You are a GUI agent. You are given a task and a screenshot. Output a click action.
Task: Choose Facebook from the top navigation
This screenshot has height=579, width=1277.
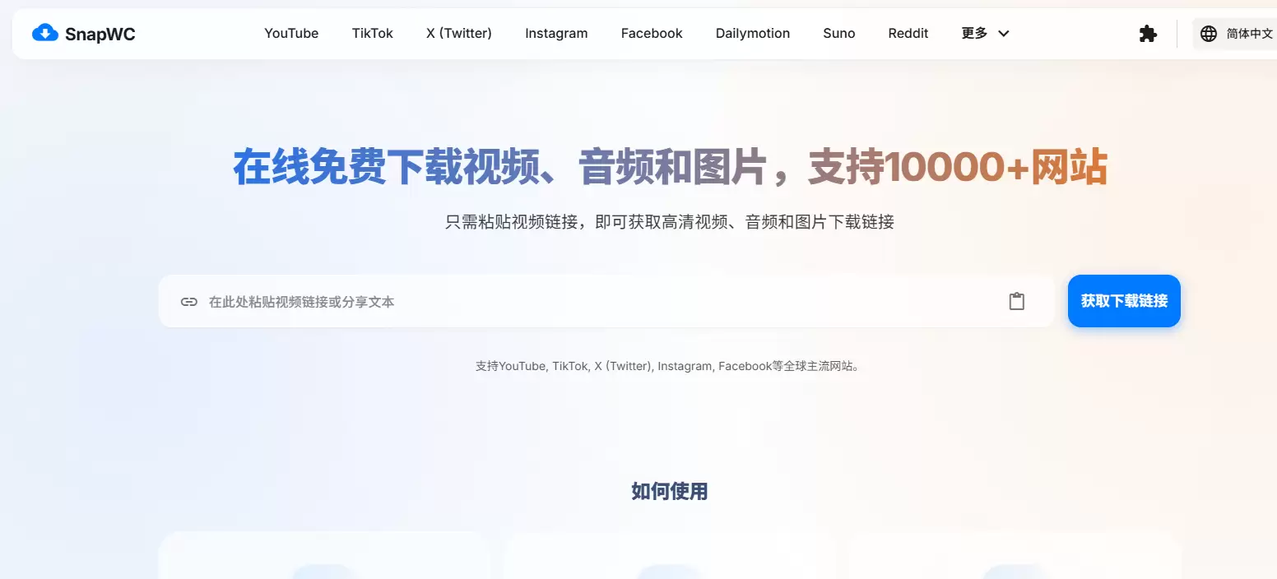pos(652,34)
